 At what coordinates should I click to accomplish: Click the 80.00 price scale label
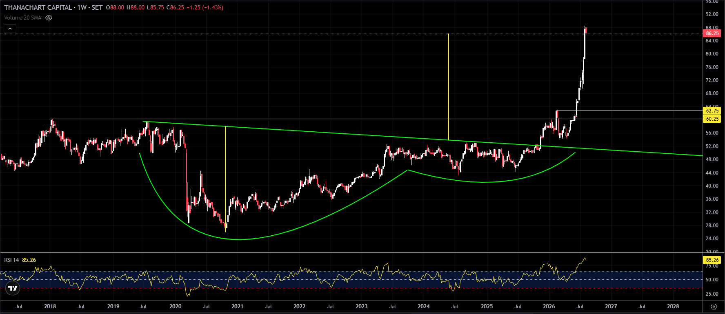(712, 54)
